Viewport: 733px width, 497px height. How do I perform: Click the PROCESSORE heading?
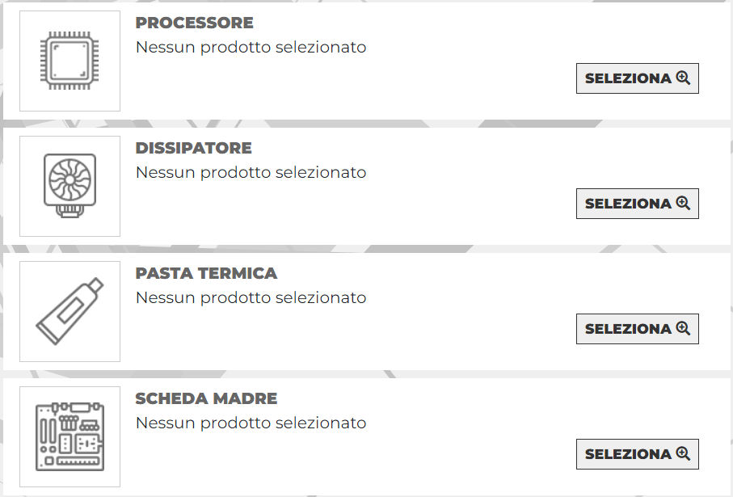click(x=194, y=23)
